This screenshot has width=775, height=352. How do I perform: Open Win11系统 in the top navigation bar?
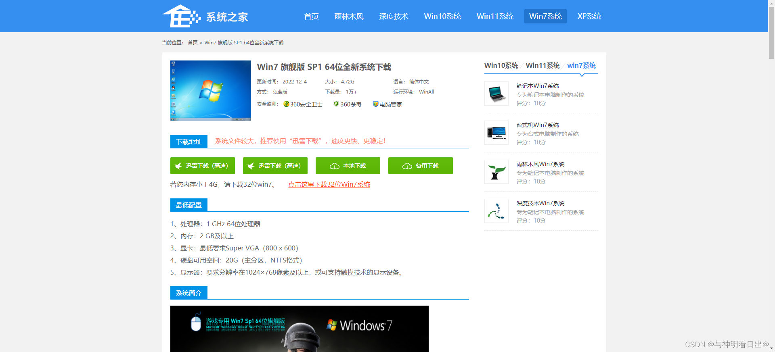click(x=495, y=16)
